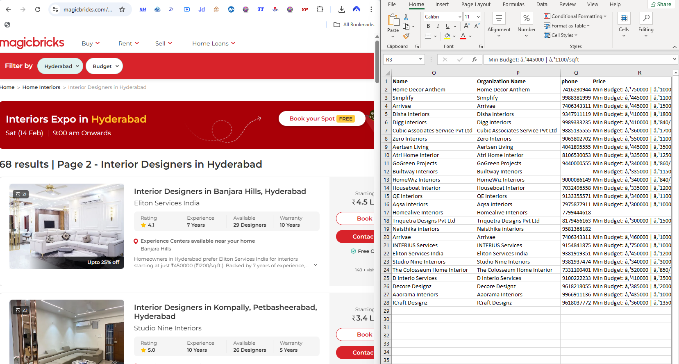
Task: Open Number format group
Action: coord(527,25)
